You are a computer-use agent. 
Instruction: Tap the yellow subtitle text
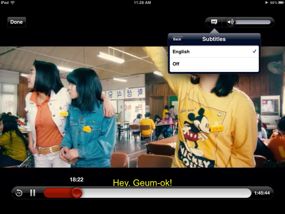142,182
